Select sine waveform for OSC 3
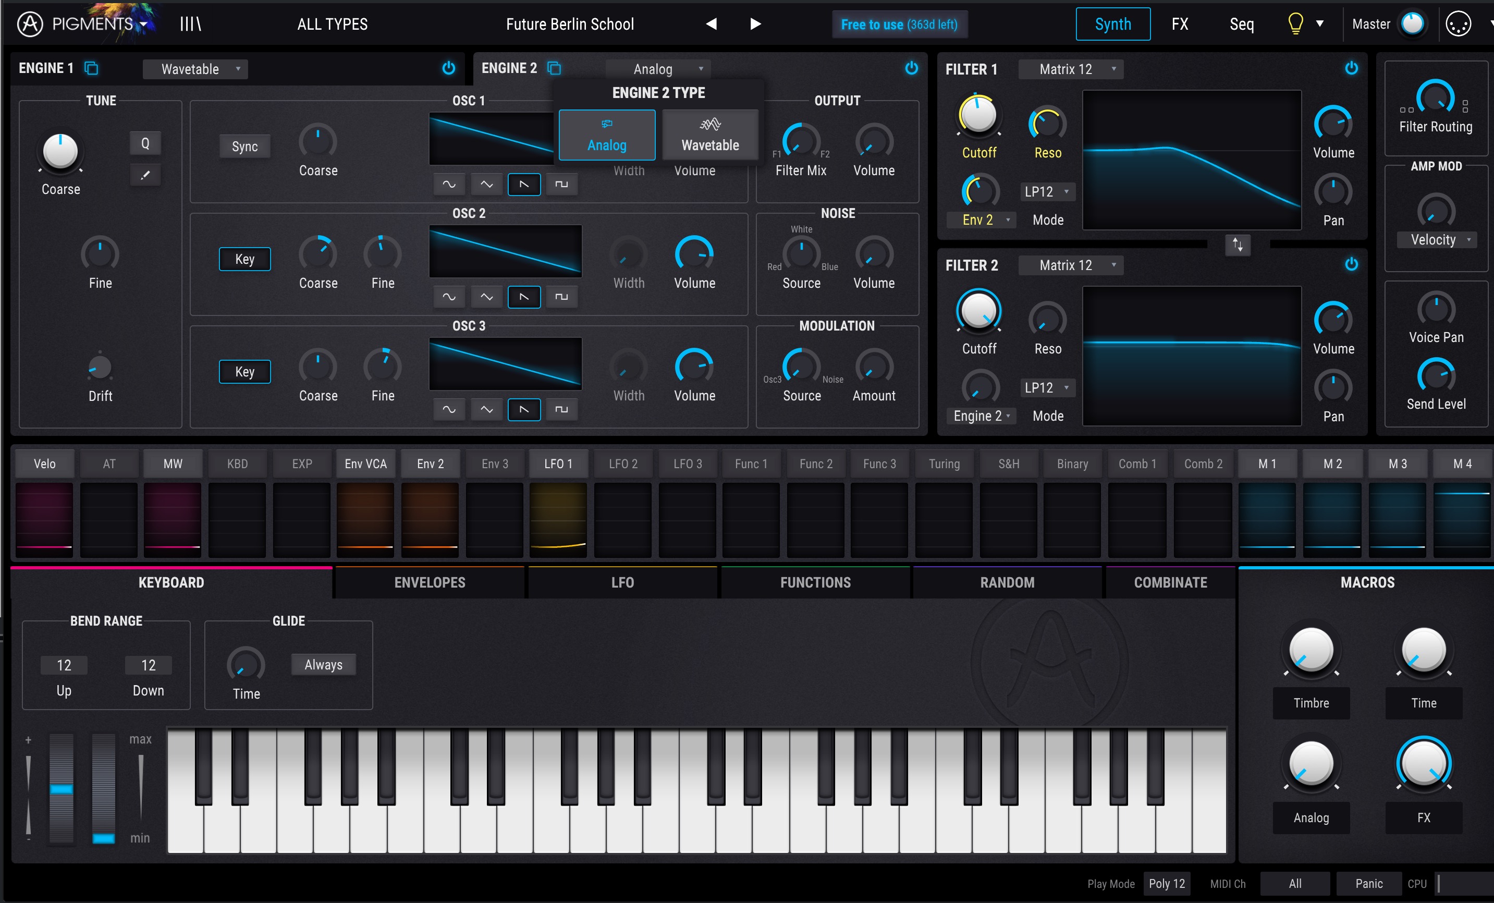Image resolution: width=1494 pixels, height=903 pixels. click(449, 410)
